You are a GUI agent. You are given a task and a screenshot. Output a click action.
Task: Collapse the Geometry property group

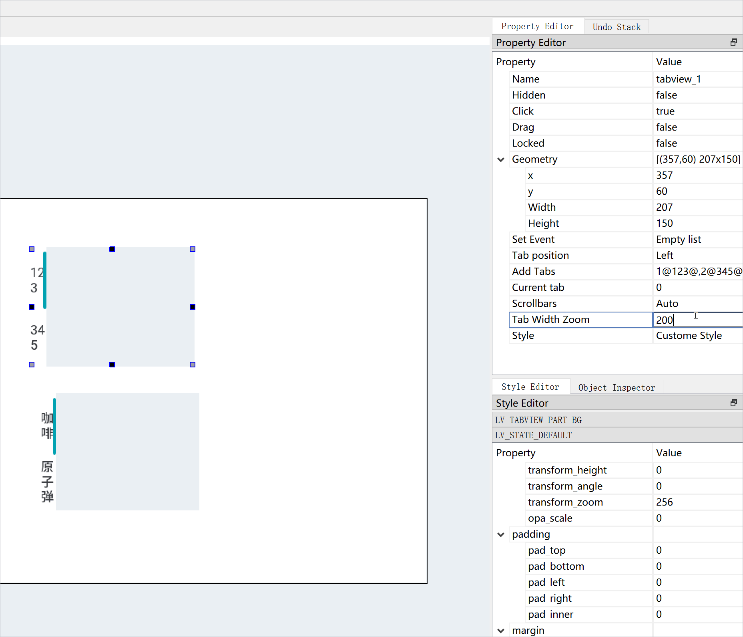click(501, 159)
